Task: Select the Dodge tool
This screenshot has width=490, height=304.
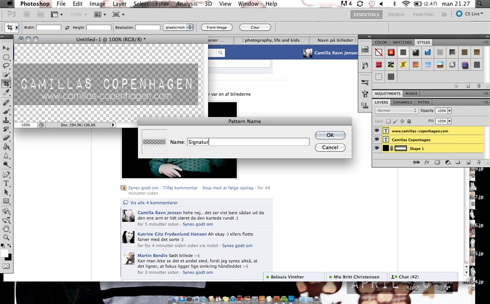Action: (6, 164)
